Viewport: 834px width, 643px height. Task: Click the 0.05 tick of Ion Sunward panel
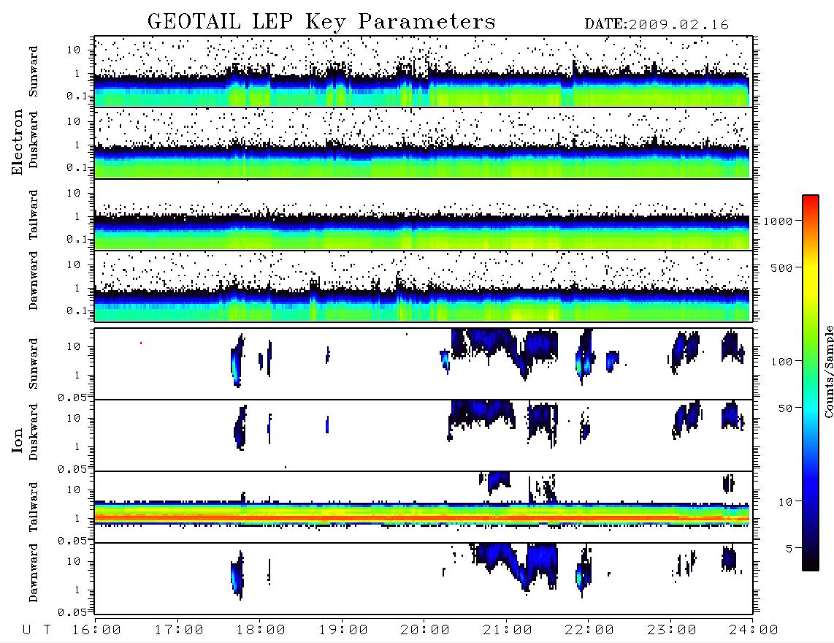point(72,397)
